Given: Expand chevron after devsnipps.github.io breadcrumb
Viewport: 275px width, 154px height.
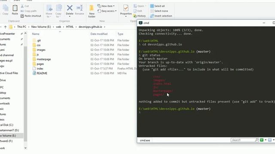Looking at the screenshot, I should 105,27.
